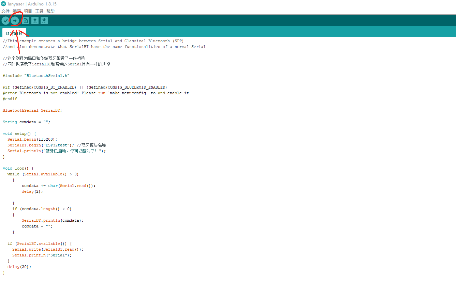Click the 'Serial.println("Serial");' line
The height and width of the screenshot is (283, 456).
pos(42,255)
